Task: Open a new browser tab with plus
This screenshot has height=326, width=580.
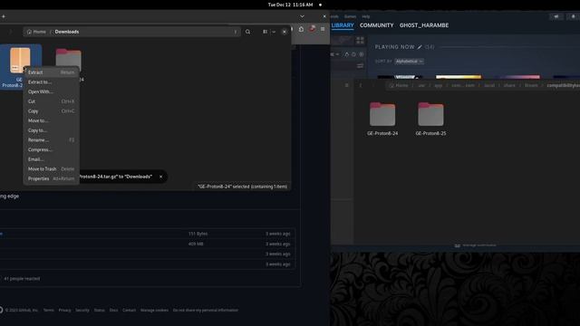Action: pyautogui.click(x=4, y=16)
